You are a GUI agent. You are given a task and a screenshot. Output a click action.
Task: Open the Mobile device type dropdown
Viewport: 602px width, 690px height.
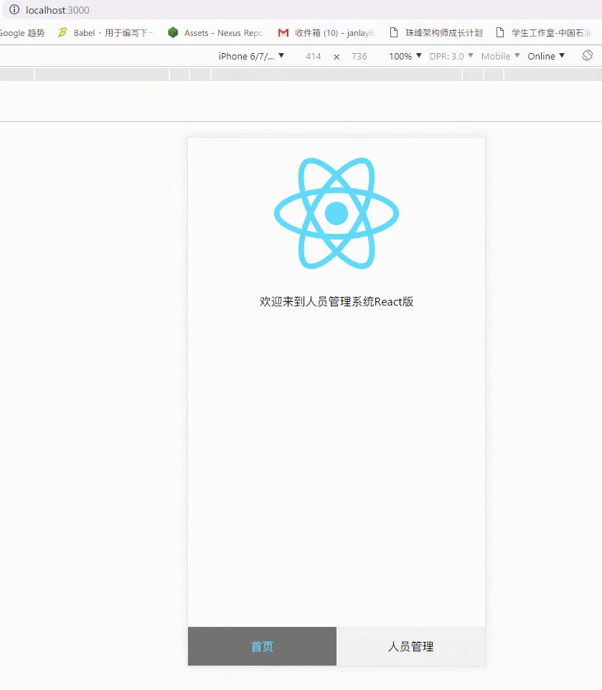500,57
